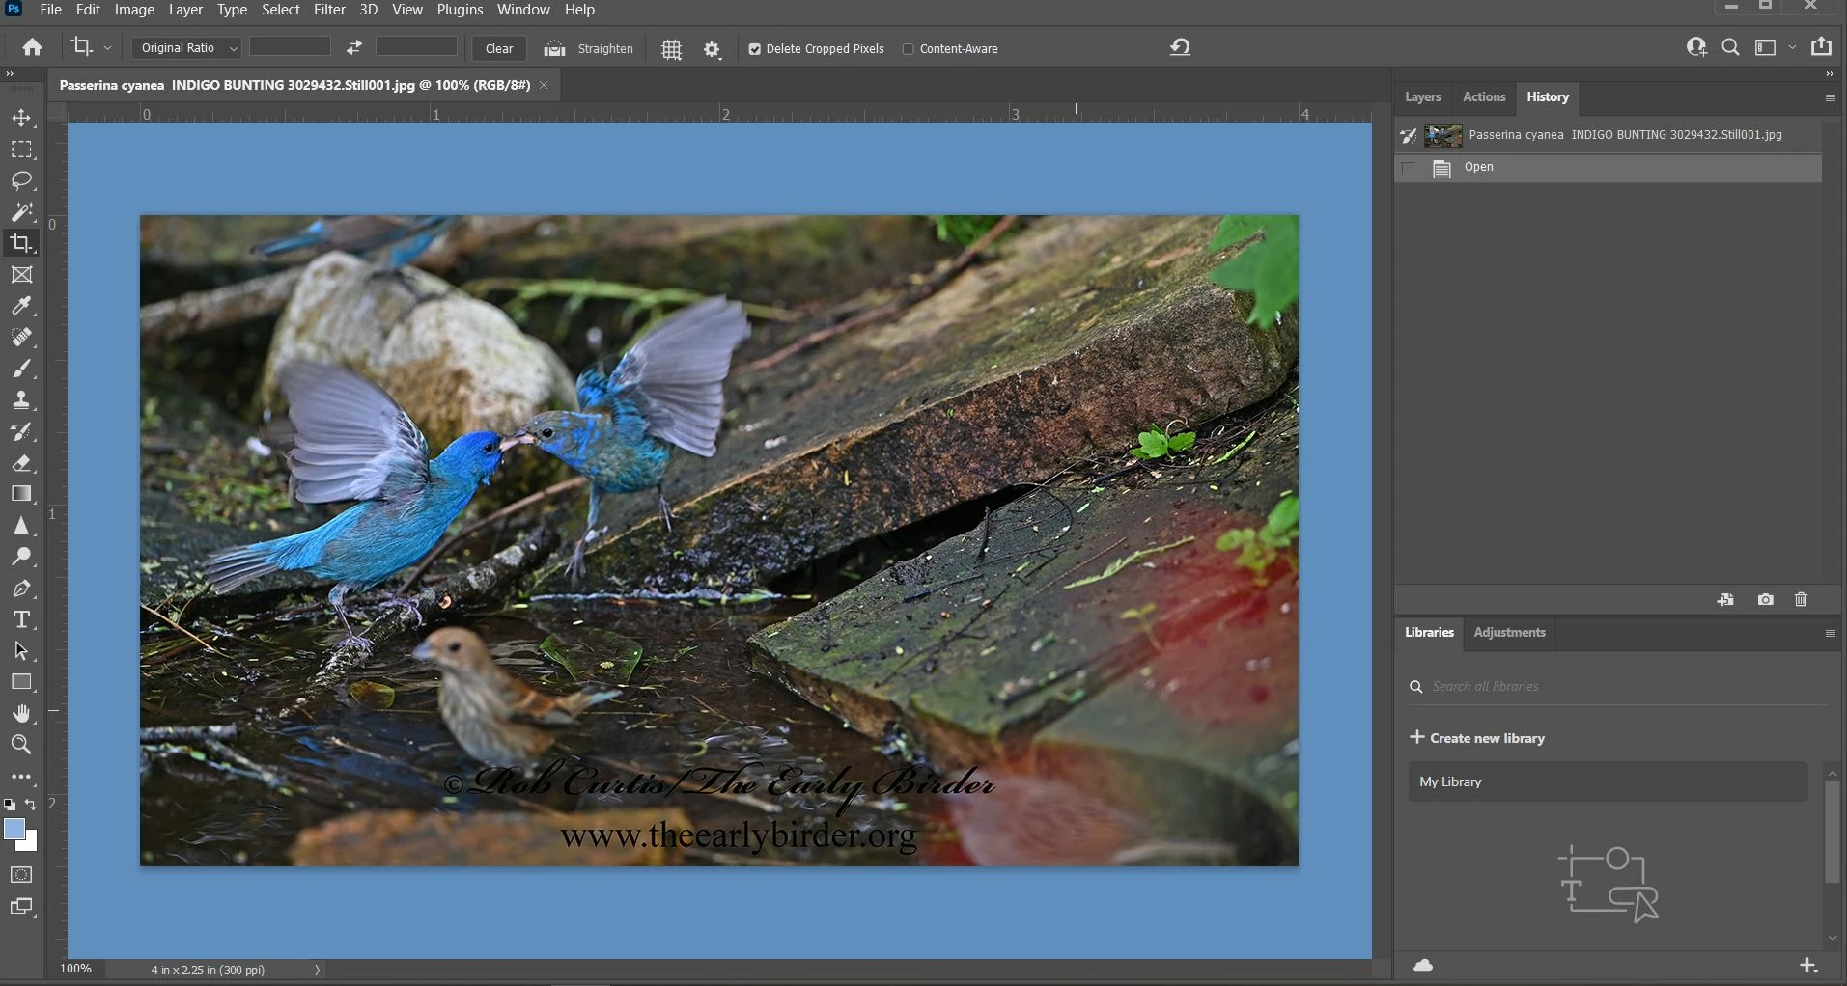The height and width of the screenshot is (986, 1847).
Task: Click the foreground color swatch
Action: 14,830
